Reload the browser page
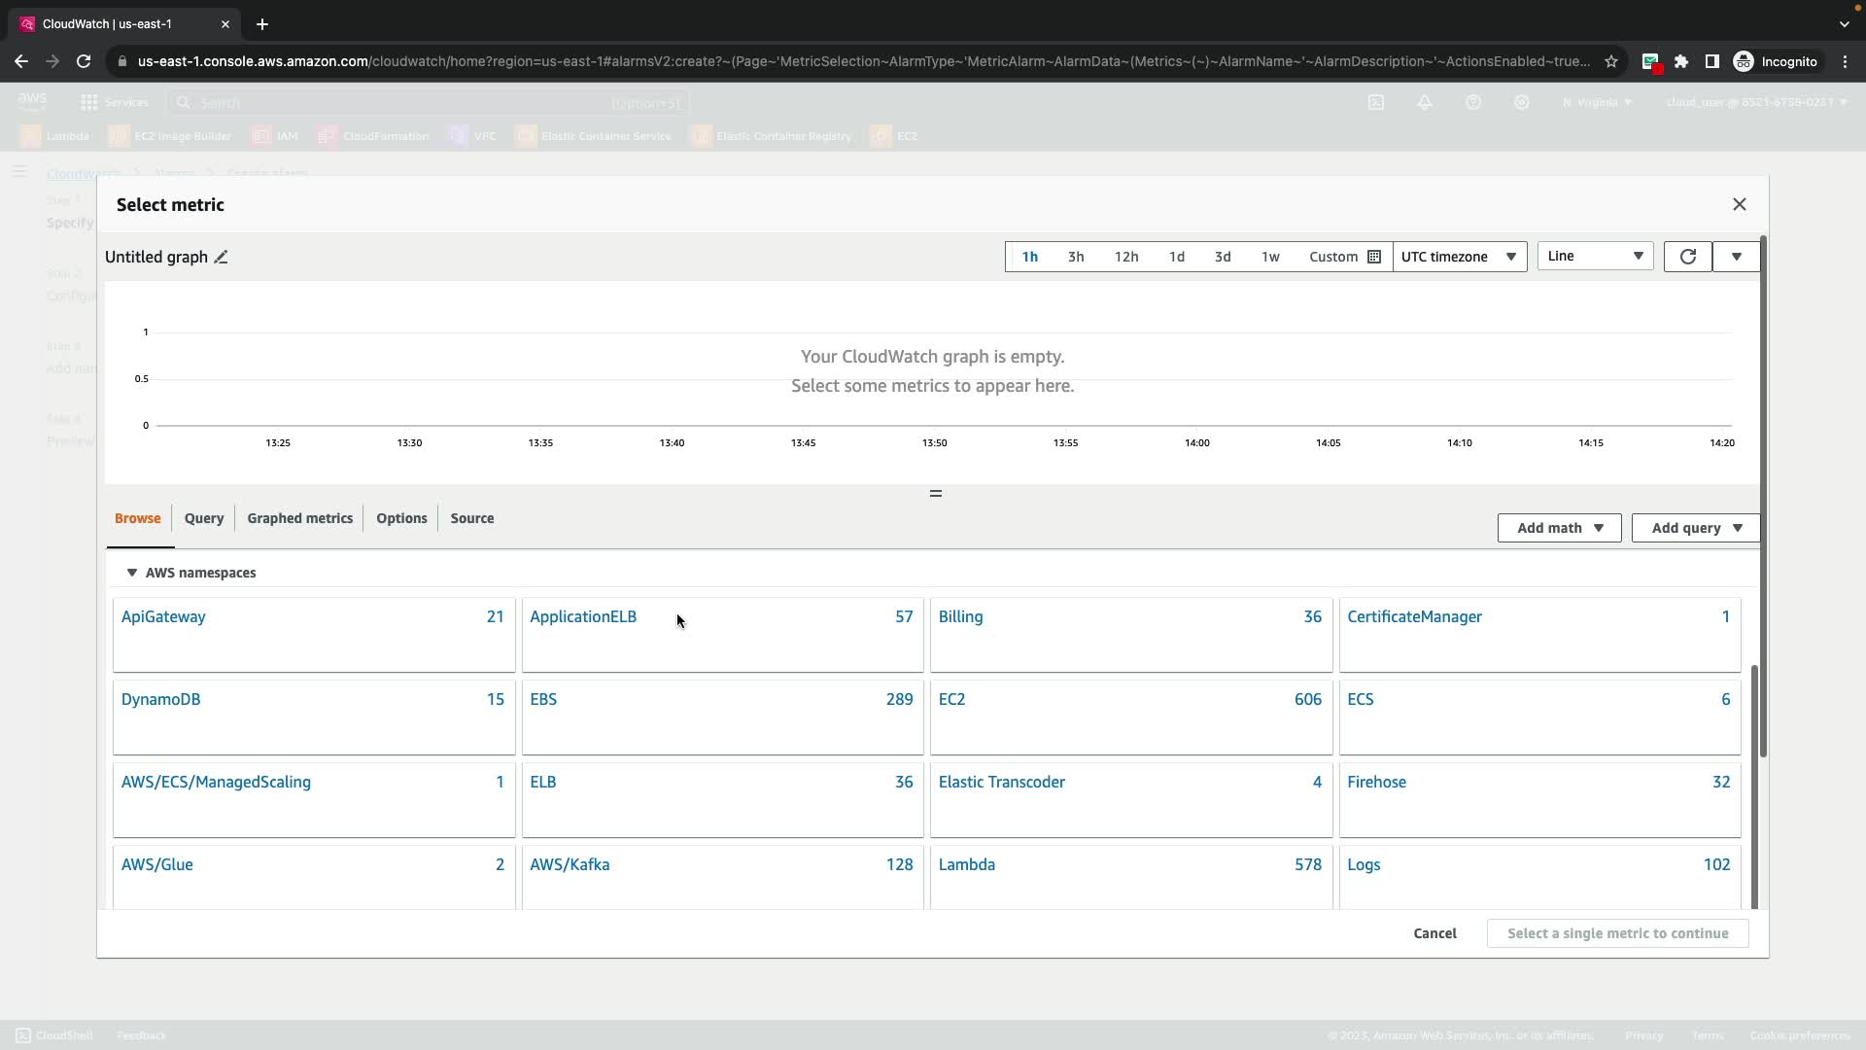Viewport: 1866px width, 1050px height. [84, 61]
